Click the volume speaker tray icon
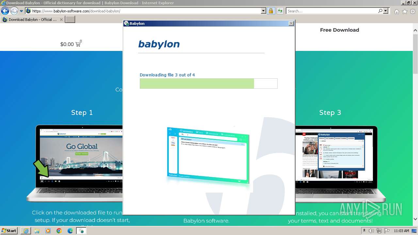Viewport: 418px width, 235px height. click(371, 231)
